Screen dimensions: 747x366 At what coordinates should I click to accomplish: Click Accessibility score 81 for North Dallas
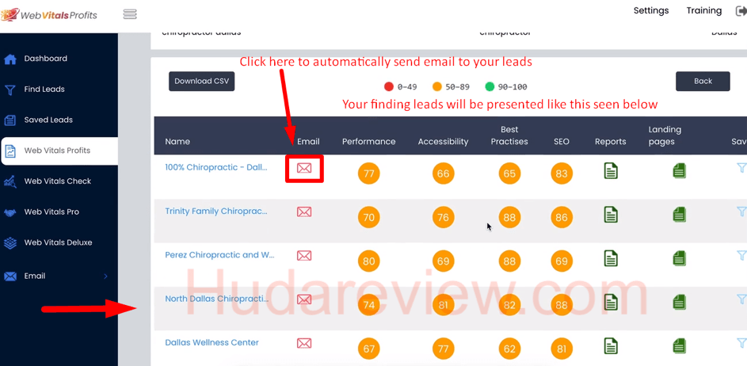coord(444,305)
